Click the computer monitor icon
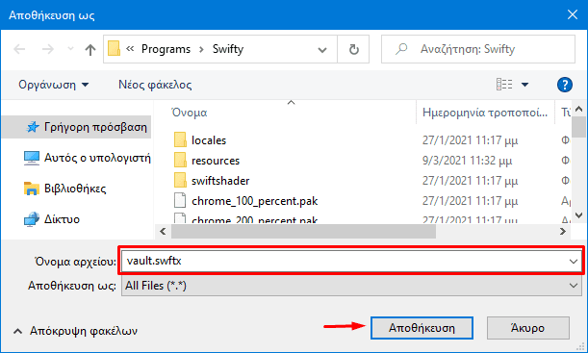 32,158
